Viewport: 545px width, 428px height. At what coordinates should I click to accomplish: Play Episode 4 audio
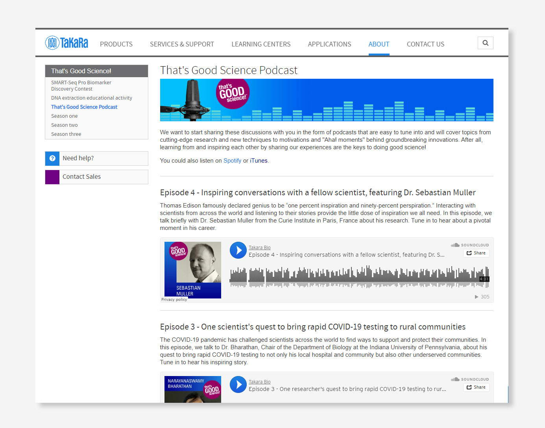[238, 250]
